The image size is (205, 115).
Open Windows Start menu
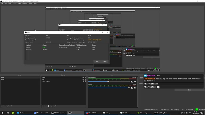[2, 113]
